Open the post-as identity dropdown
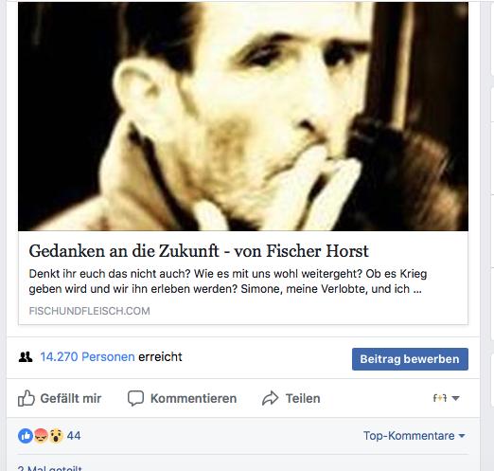The width and height of the screenshot is (494, 471). click(446, 398)
